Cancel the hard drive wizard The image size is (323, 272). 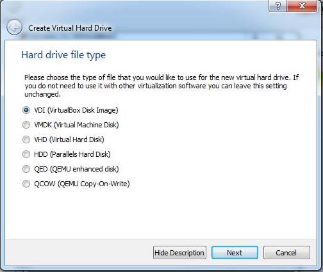(286, 253)
